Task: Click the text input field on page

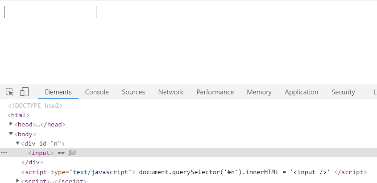Action: click(x=50, y=12)
